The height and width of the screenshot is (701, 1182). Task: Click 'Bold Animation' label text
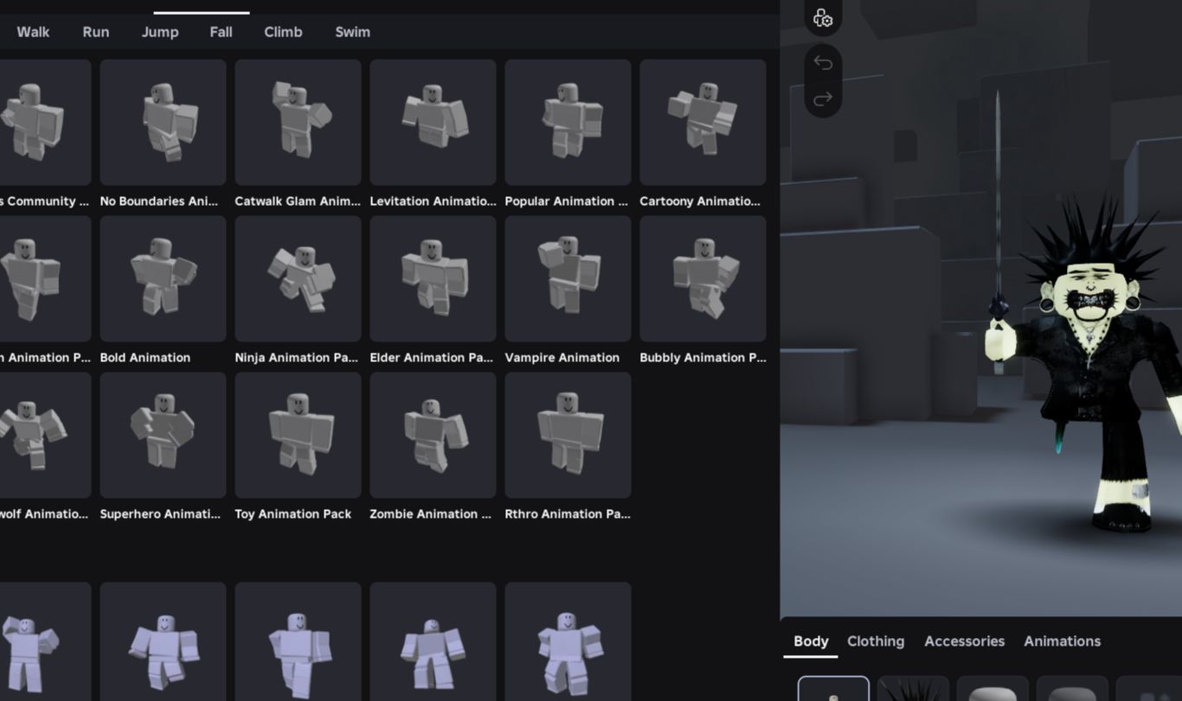click(x=145, y=358)
